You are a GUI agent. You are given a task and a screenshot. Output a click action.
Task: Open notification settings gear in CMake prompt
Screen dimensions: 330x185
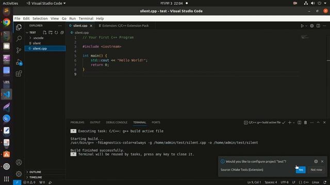(316, 161)
